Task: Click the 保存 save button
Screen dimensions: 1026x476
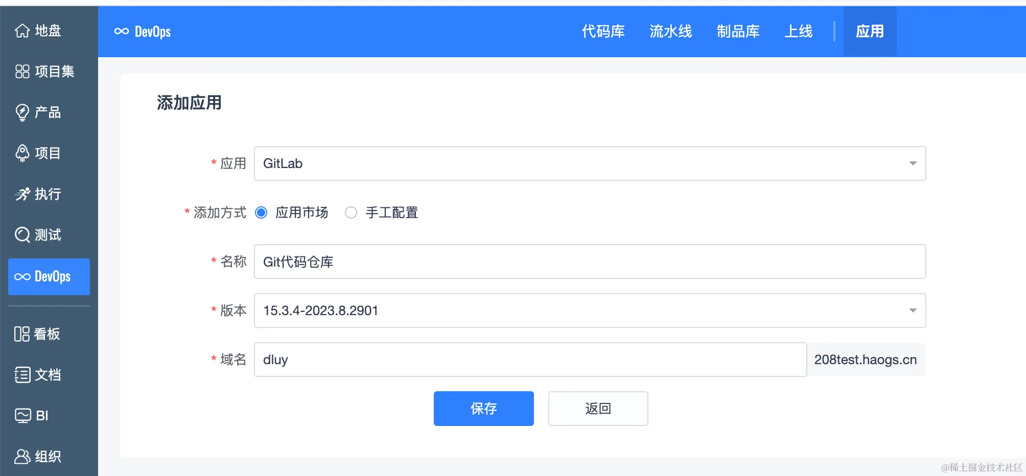Action: 483,408
